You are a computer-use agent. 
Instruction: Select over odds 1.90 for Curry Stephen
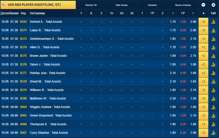click(193, 133)
